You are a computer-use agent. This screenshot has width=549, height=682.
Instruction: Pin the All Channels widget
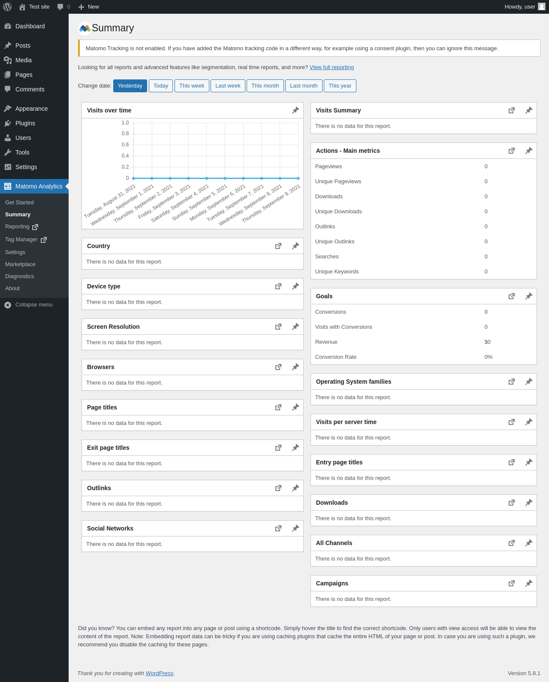[x=529, y=543]
